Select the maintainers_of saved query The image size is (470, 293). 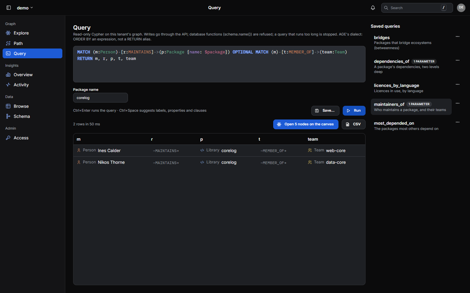pos(411,107)
